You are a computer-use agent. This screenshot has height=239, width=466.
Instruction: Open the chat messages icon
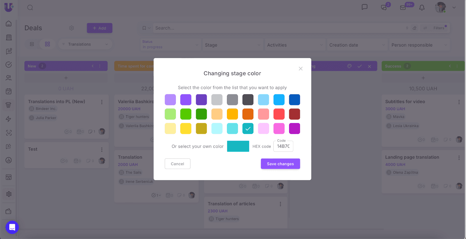click(364, 7)
